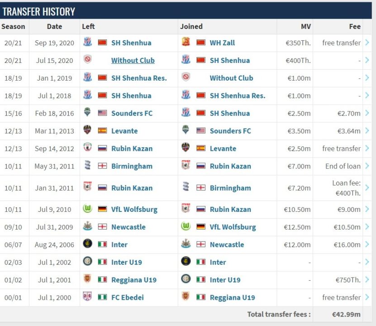The height and width of the screenshot is (326, 376).
Task: Click the FC Ebedei club crest
Action: 88,297
